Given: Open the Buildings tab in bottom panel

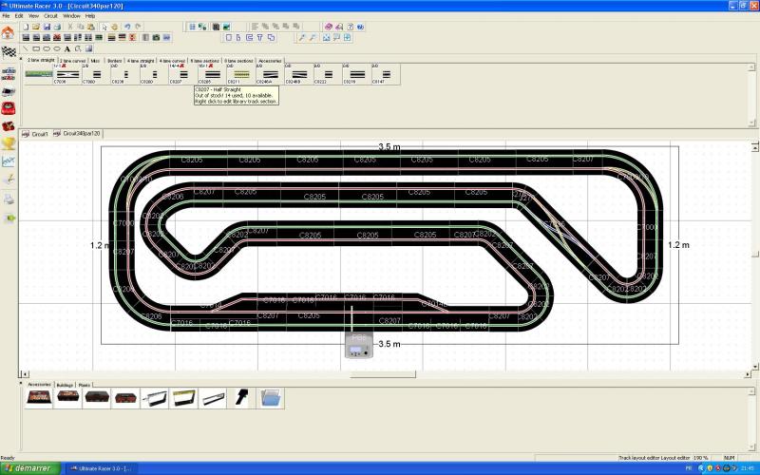Looking at the screenshot, I should 65,385.
